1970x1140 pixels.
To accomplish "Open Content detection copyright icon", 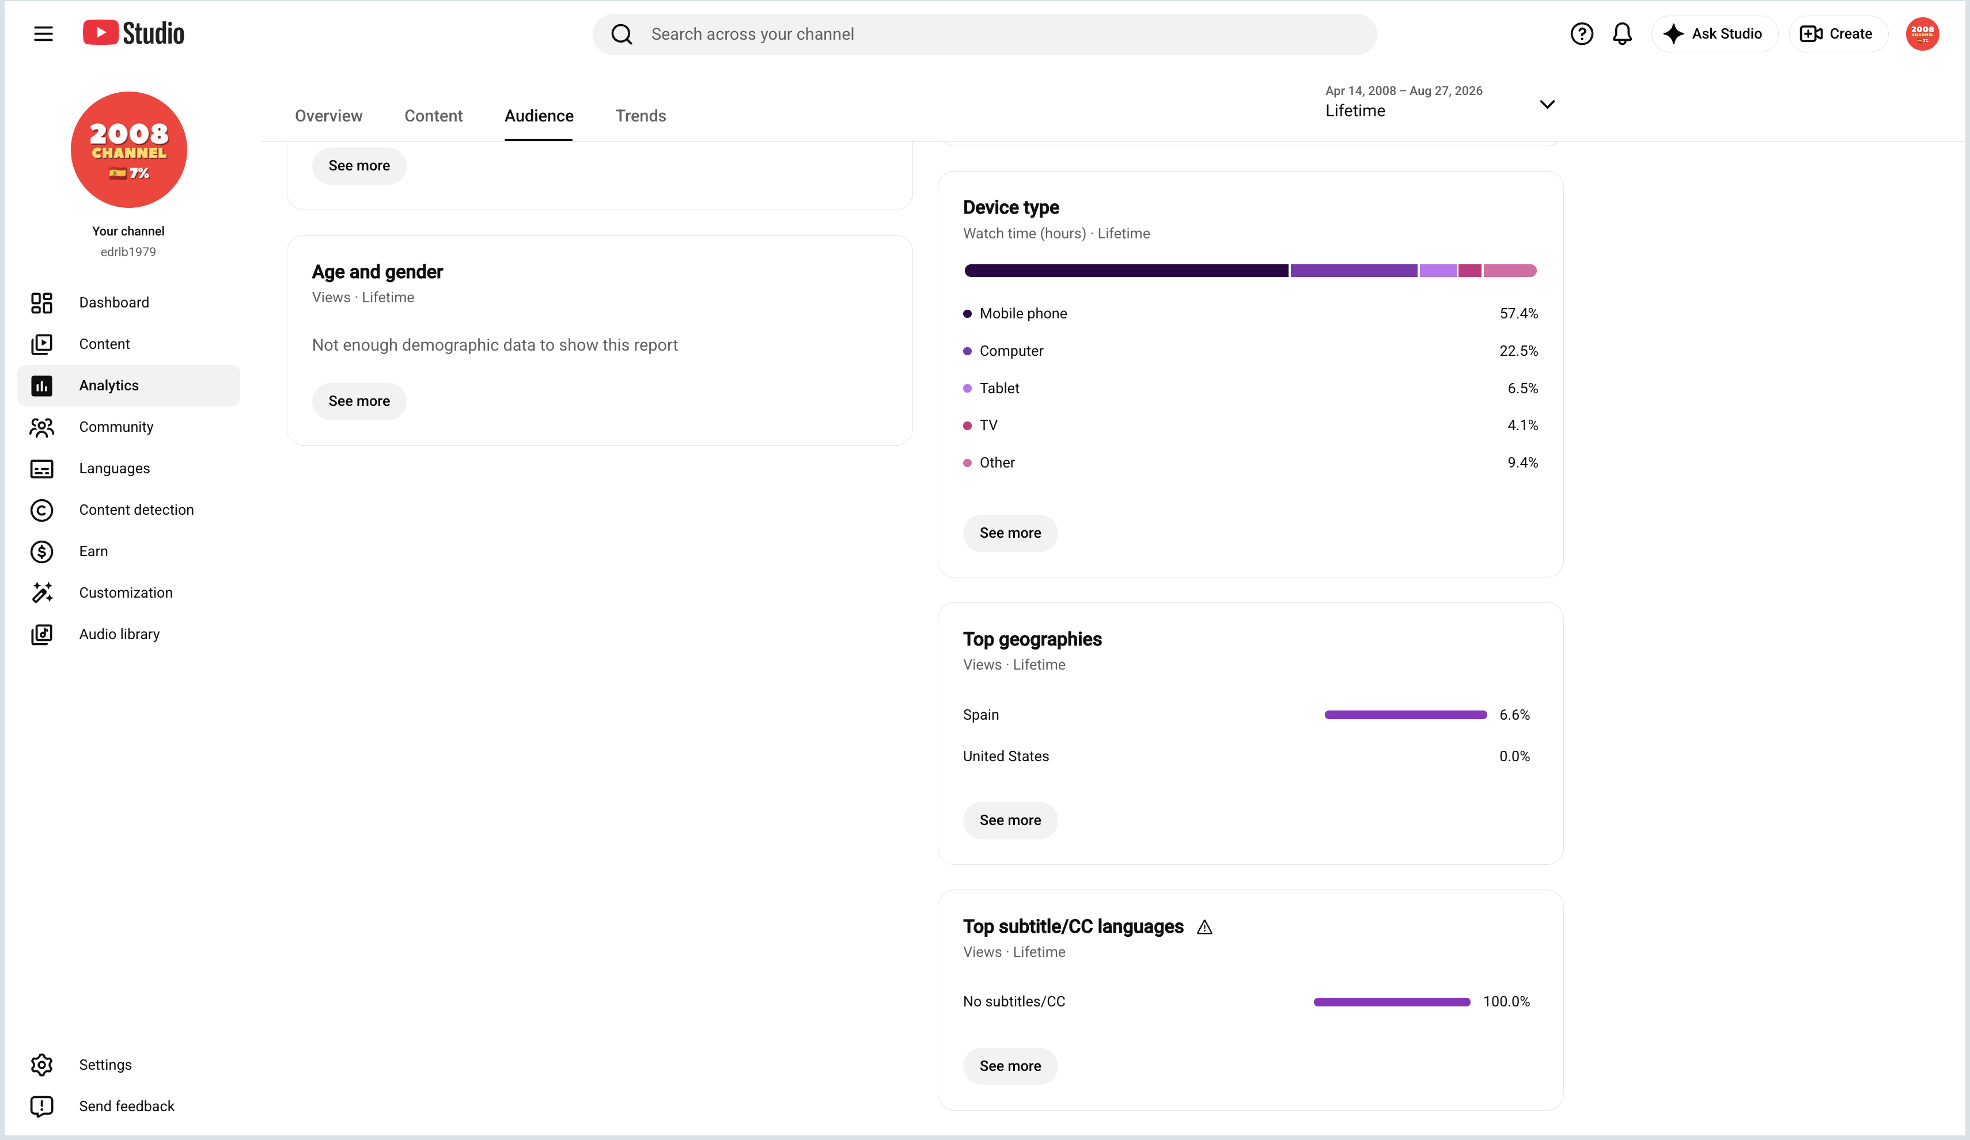I will [x=41, y=510].
